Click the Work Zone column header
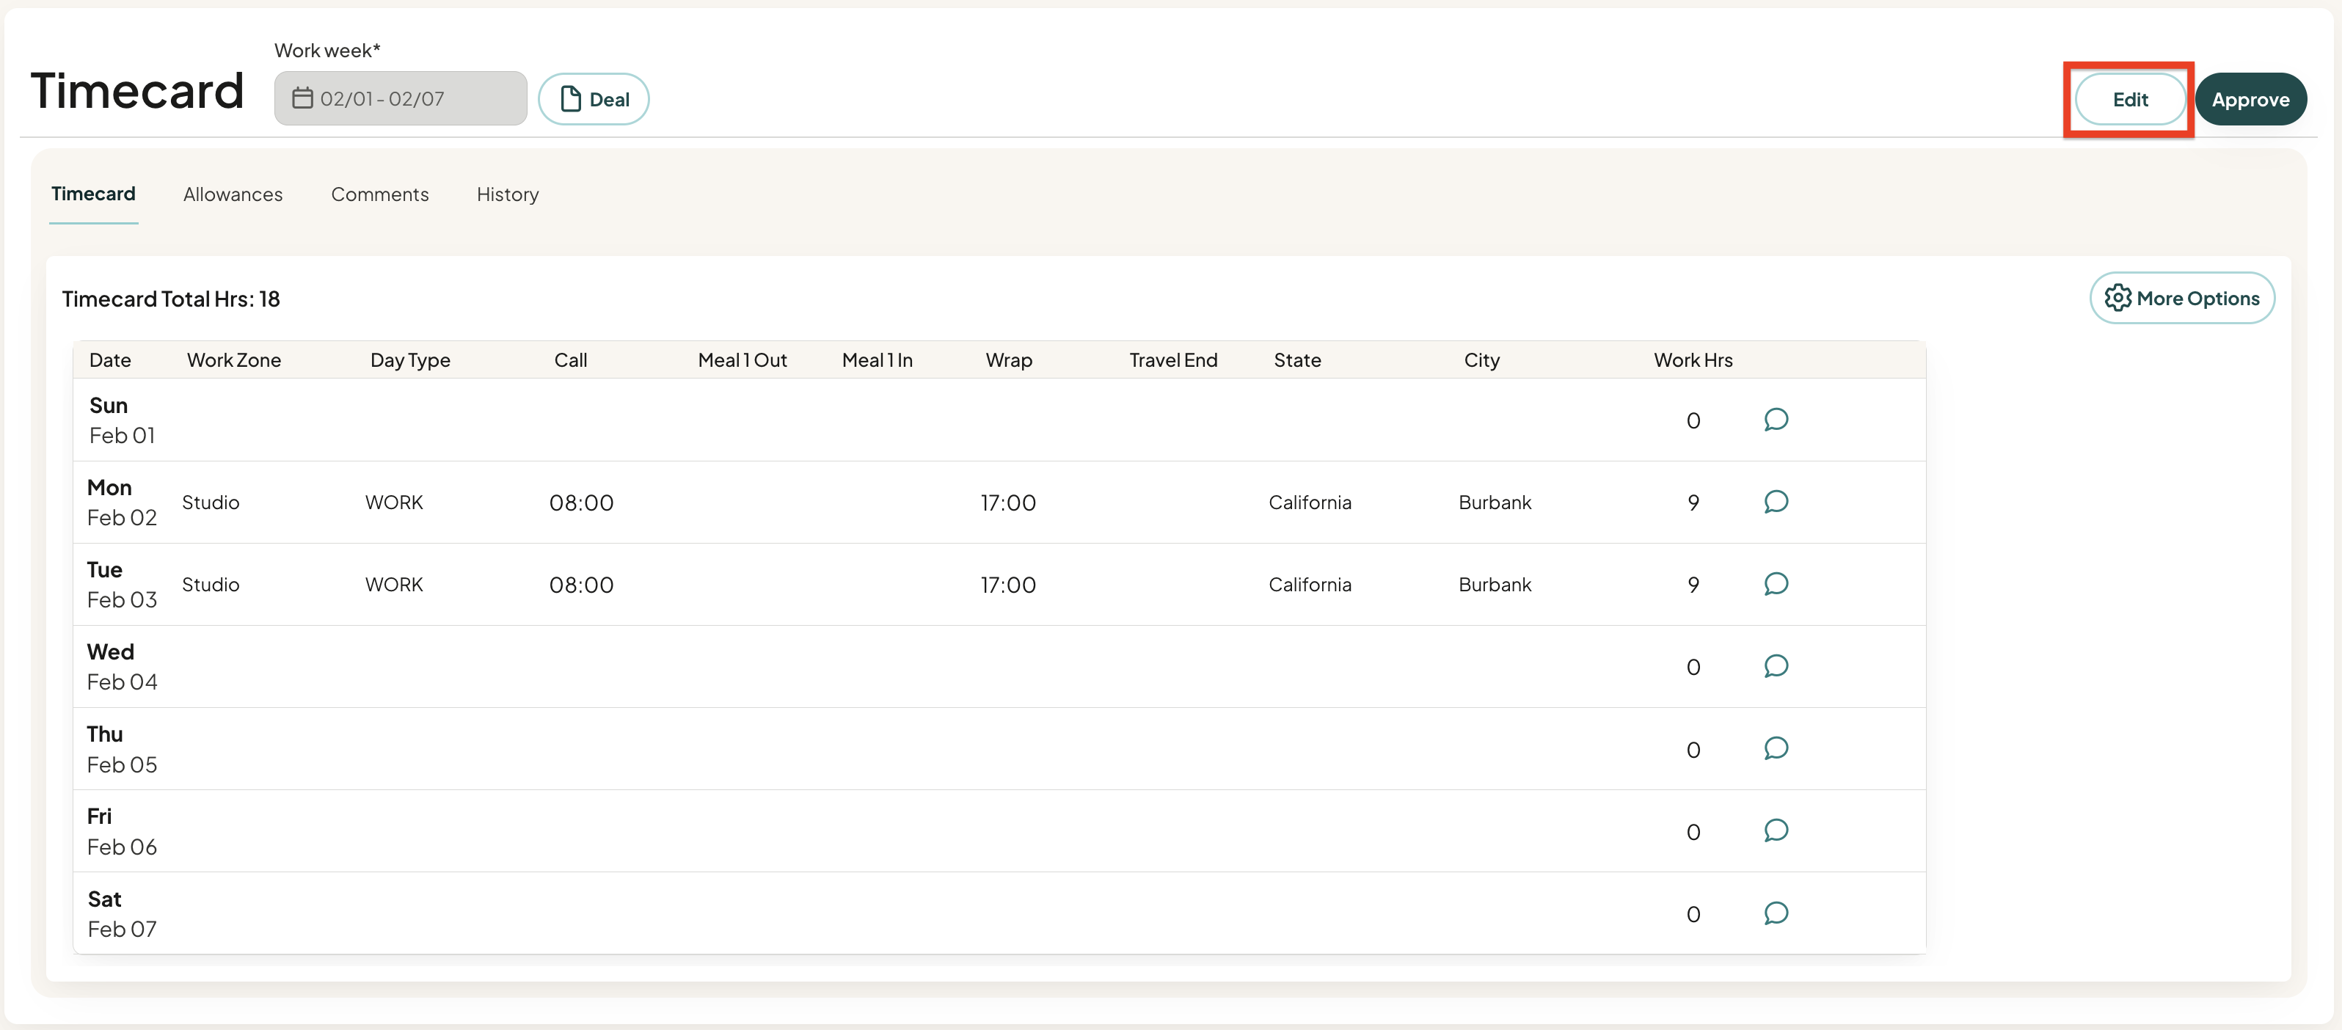The width and height of the screenshot is (2342, 1030). (233, 360)
